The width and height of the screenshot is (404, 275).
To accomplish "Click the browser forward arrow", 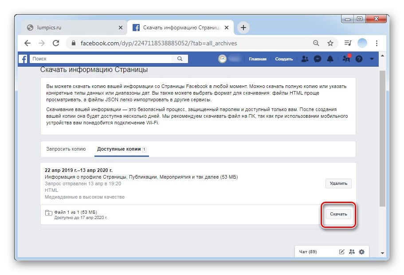I will [x=42, y=43].
